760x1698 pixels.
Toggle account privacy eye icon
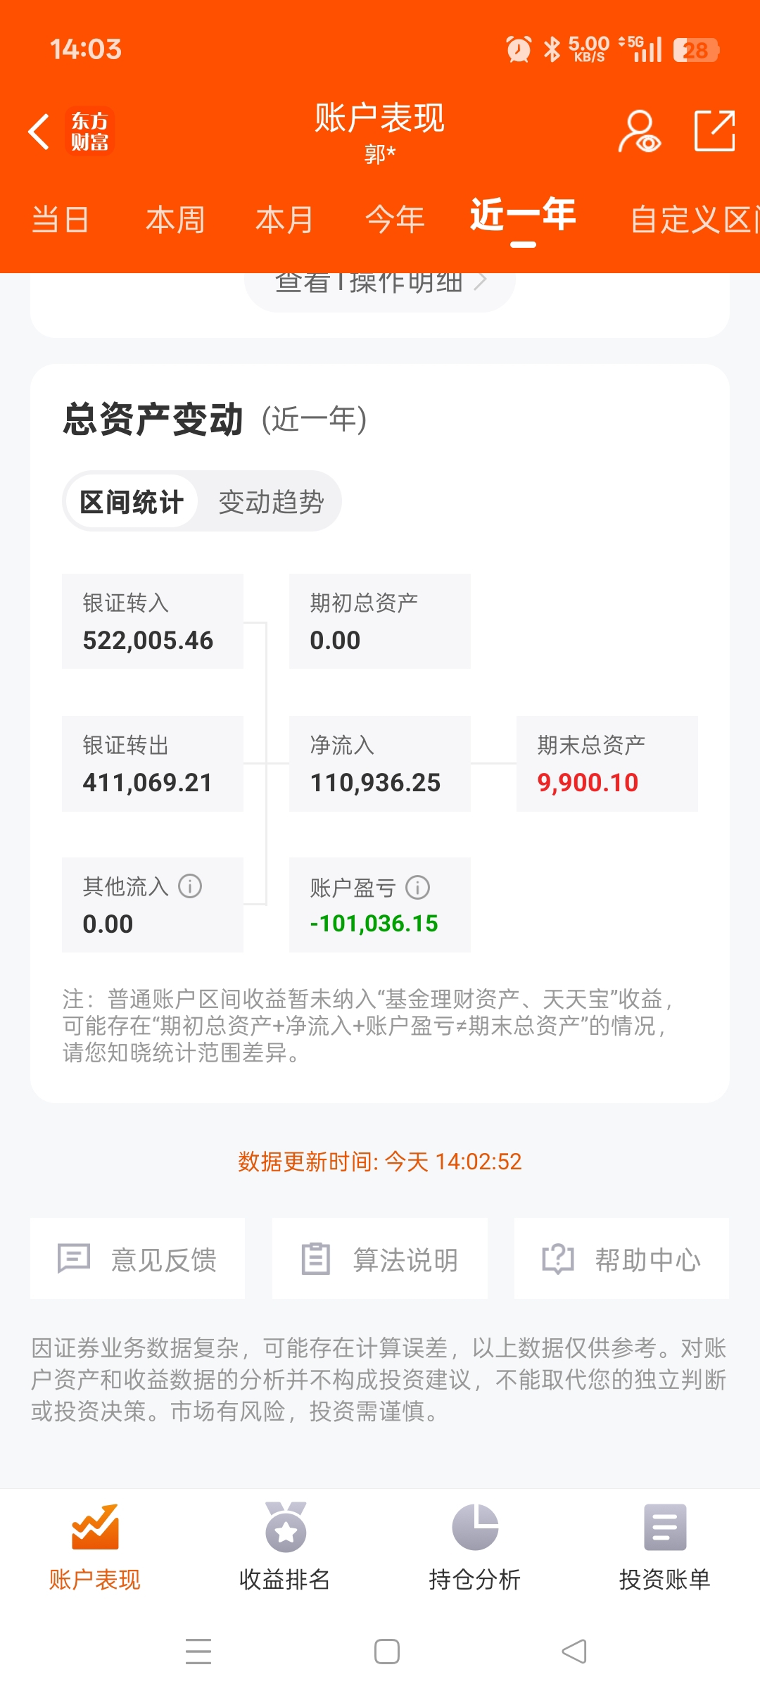[x=639, y=131]
